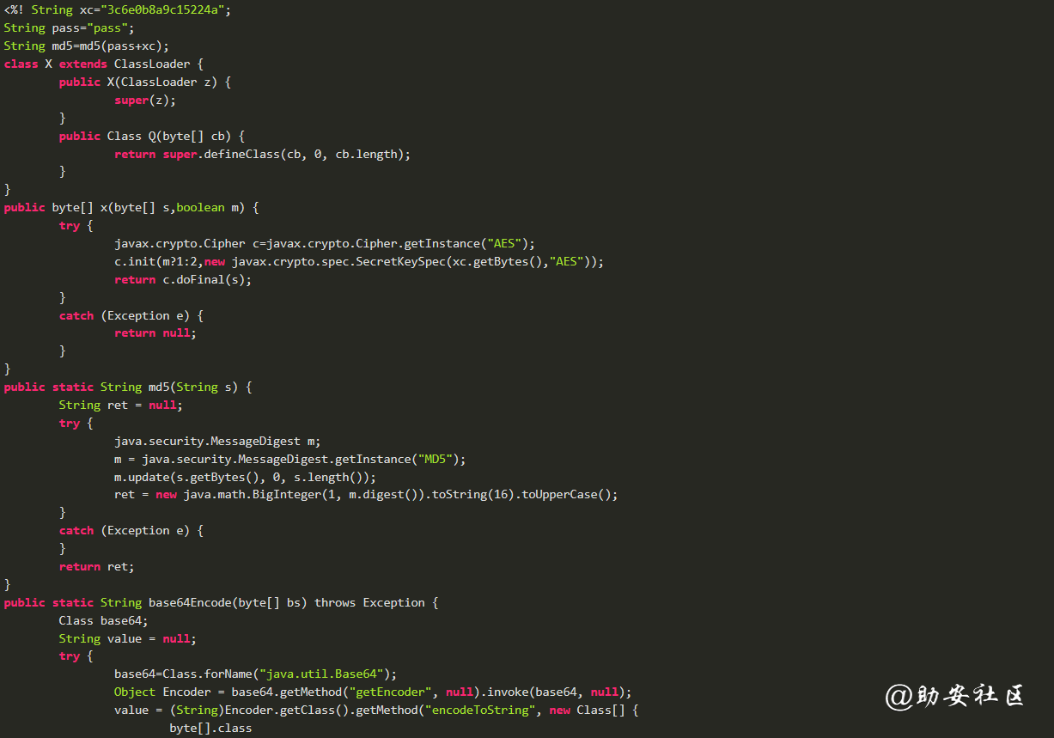Click the MessageDigest.getInstance("MD5") line
This screenshot has width=1054, height=738.
[290, 459]
